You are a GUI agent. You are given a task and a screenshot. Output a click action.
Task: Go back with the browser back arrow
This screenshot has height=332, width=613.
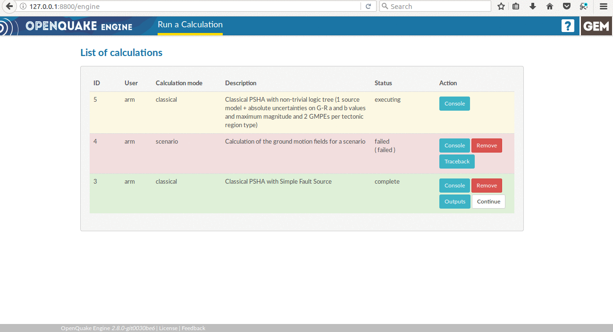point(9,7)
